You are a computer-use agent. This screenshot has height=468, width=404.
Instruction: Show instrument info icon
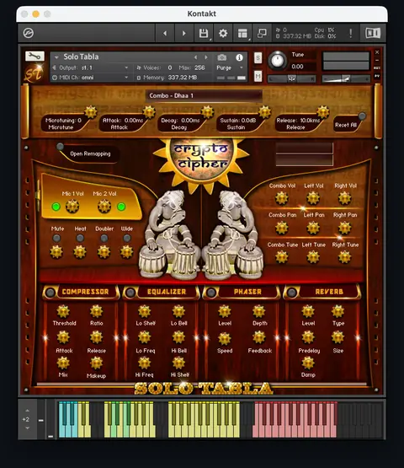point(239,57)
